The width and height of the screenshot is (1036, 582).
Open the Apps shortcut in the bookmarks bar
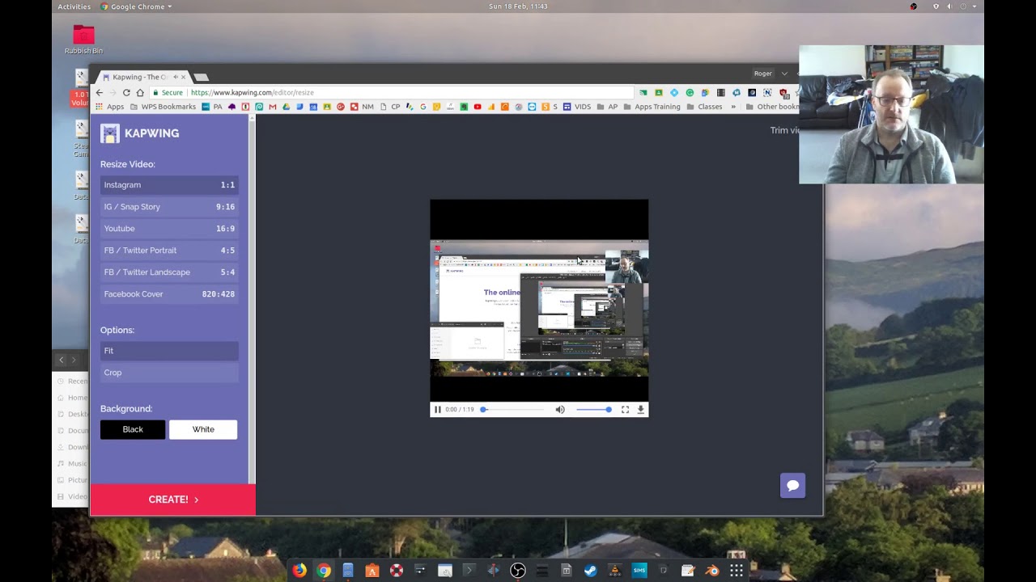[109, 107]
